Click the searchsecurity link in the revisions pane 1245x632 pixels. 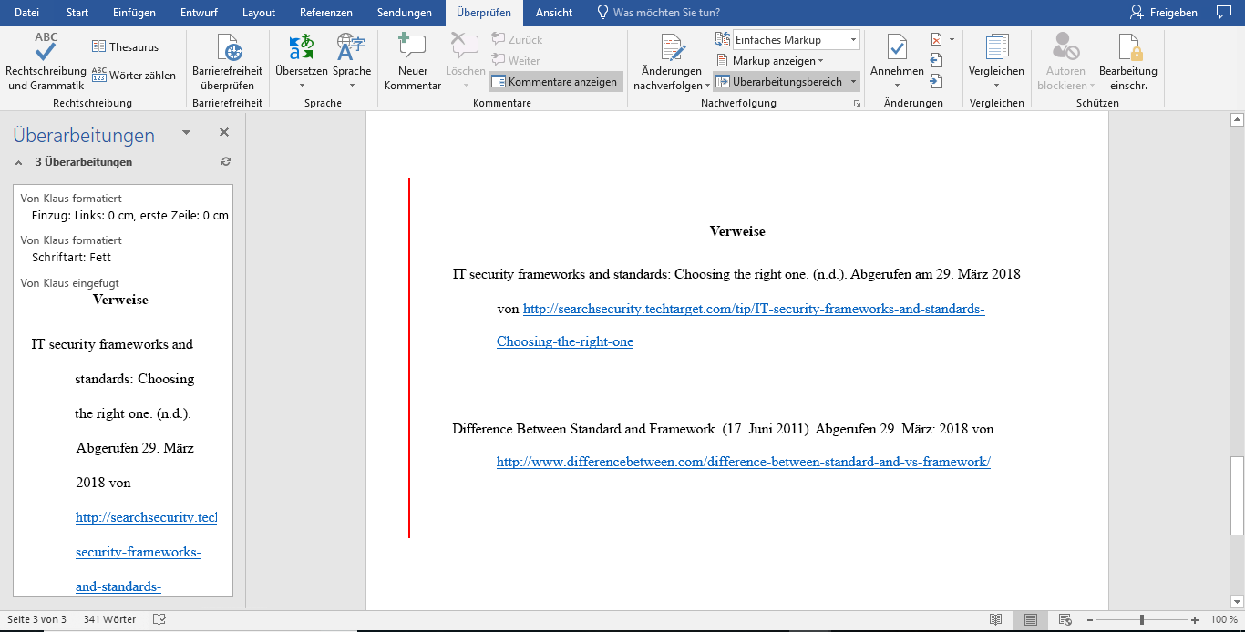(x=146, y=517)
